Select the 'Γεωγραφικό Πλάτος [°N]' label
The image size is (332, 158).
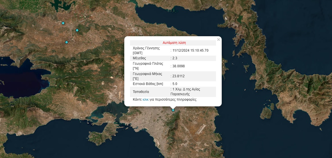148,66
